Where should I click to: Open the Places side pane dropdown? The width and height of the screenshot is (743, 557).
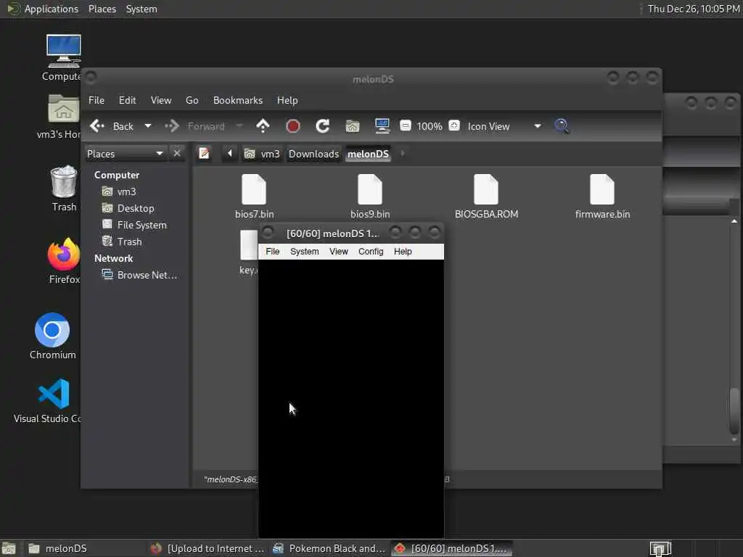[125, 154]
